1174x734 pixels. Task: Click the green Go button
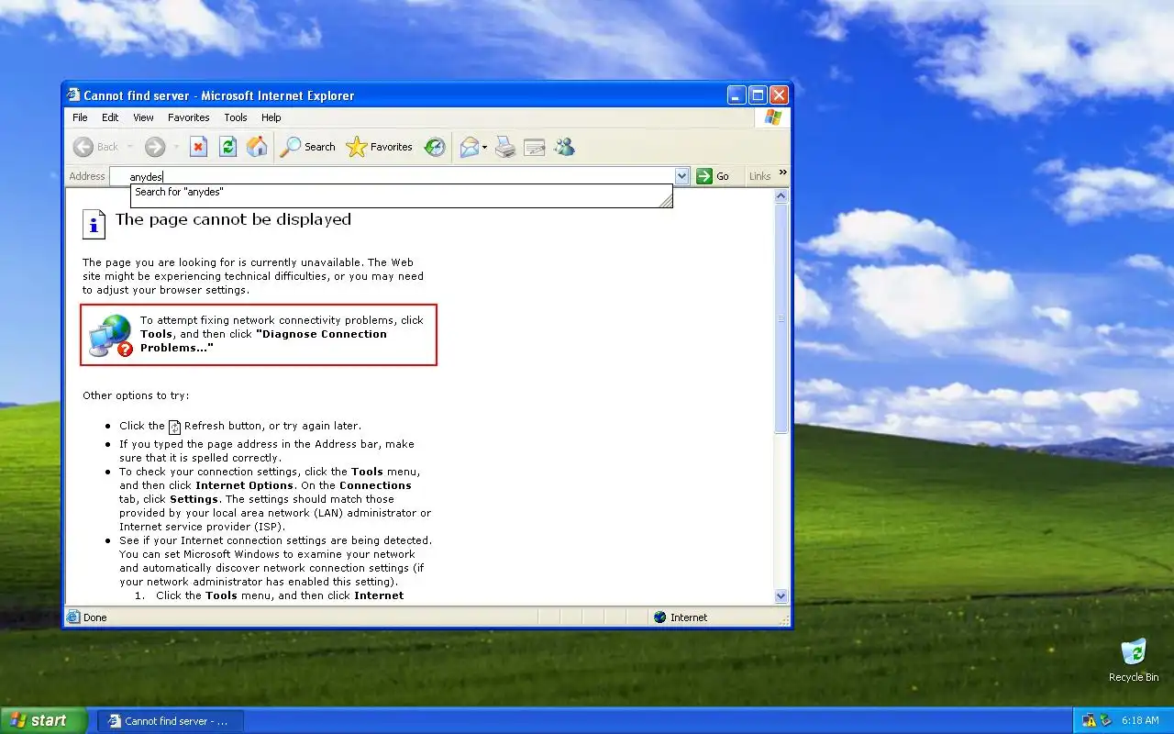pyautogui.click(x=713, y=176)
